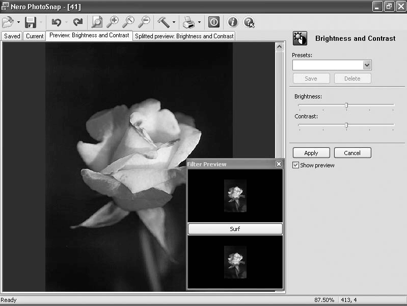Switch to the Saved tab
The image size is (407, 306).
point(12,36)
